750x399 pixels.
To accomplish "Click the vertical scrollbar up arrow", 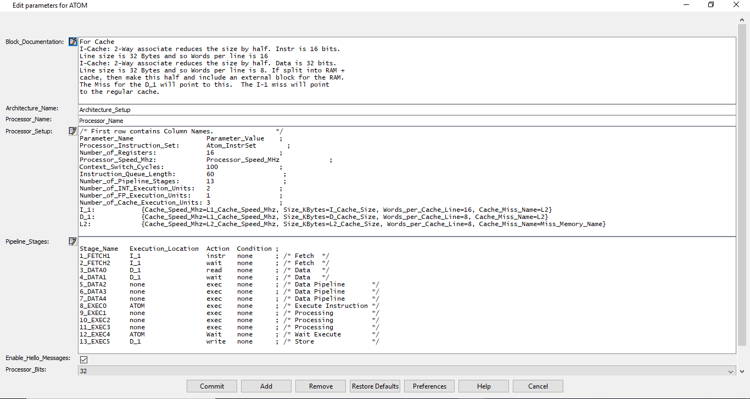I will click(742, 20).
